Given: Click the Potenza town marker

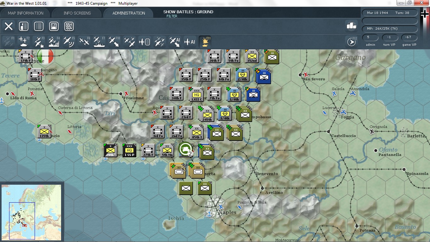Looking at the screenshot, I should [x=357, y=226].
